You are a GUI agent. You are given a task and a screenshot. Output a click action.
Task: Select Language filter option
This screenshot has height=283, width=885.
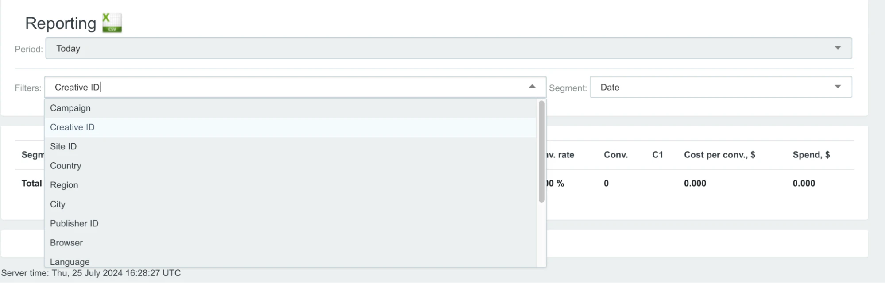point(290,261)
